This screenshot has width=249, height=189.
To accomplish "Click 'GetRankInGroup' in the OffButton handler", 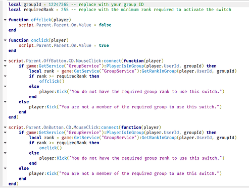I will tap(159, 71).
